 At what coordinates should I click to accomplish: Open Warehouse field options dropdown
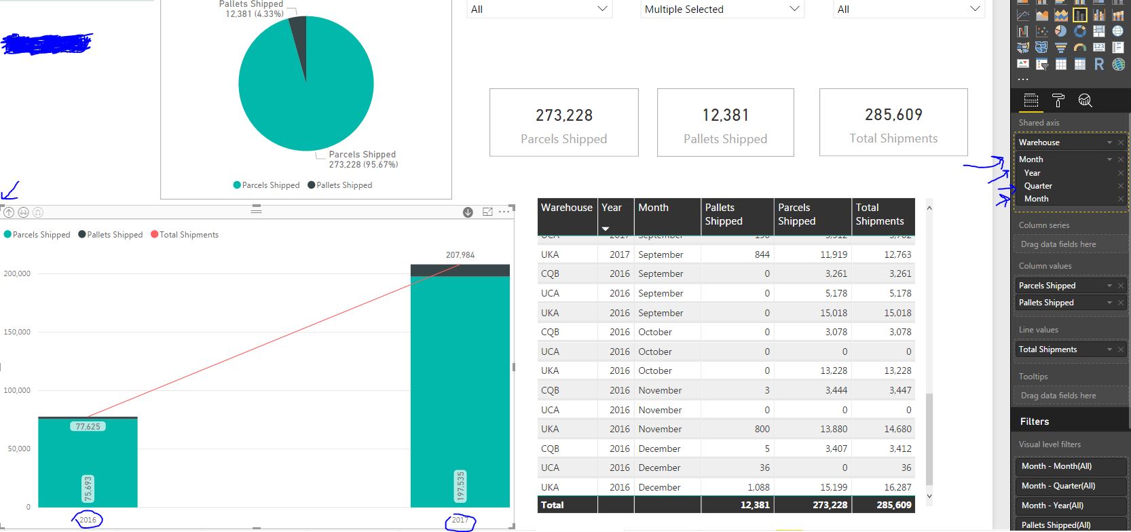click(1109, 142)
